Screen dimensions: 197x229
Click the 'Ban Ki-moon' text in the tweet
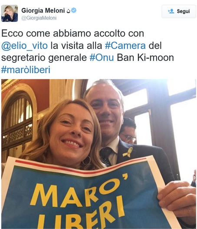tap(145, 57)
